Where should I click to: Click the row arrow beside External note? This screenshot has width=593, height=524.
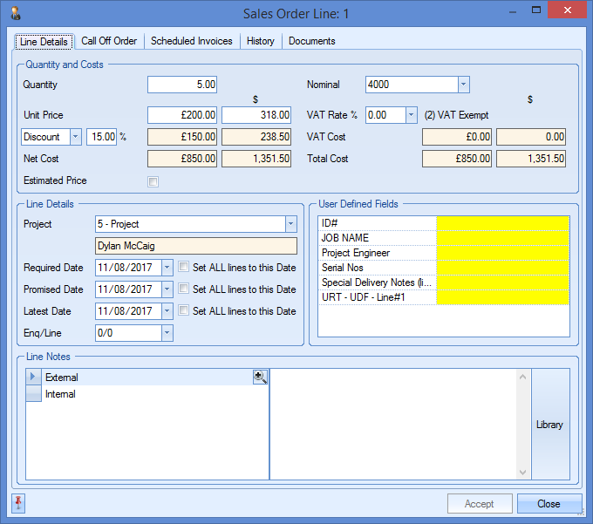click(33, 378)
